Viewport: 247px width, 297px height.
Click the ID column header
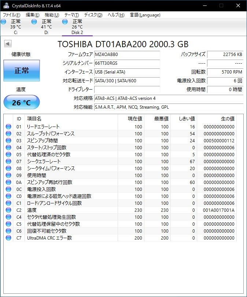point(19,119)
